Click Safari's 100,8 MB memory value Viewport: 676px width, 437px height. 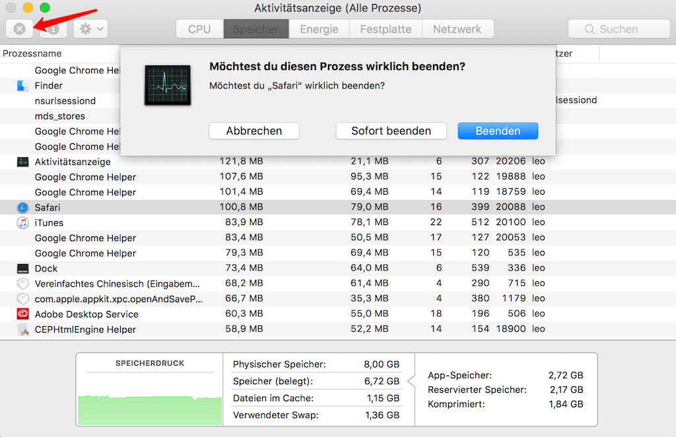point(242,207)
